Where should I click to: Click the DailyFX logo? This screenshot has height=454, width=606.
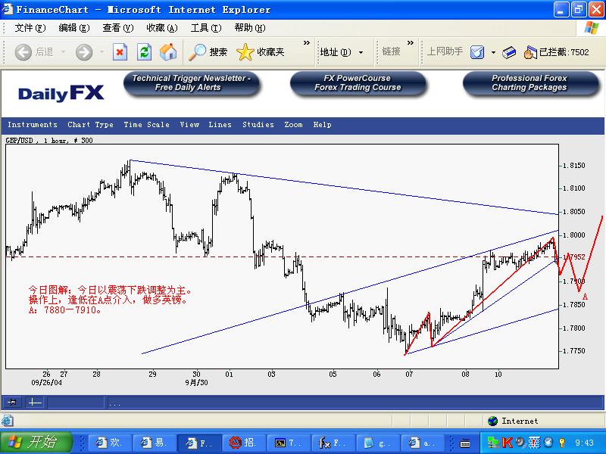click(x=61, y=93)
